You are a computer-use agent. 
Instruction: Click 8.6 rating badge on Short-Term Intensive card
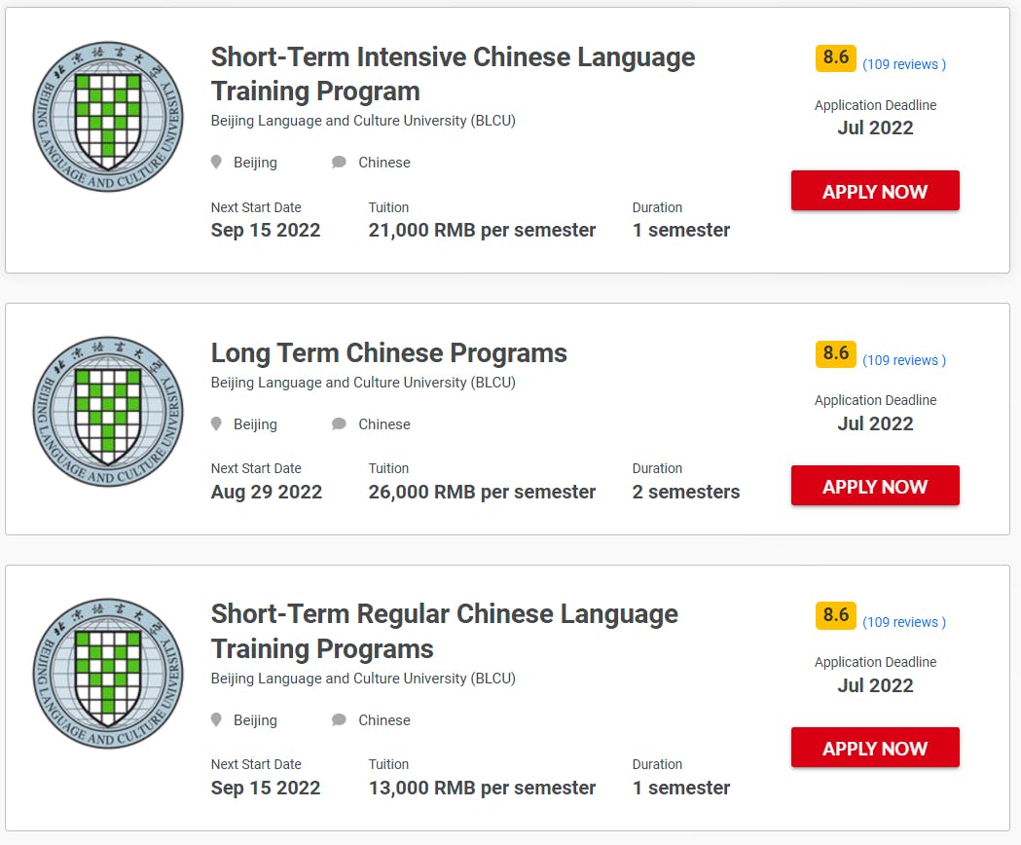coord(836,57)
